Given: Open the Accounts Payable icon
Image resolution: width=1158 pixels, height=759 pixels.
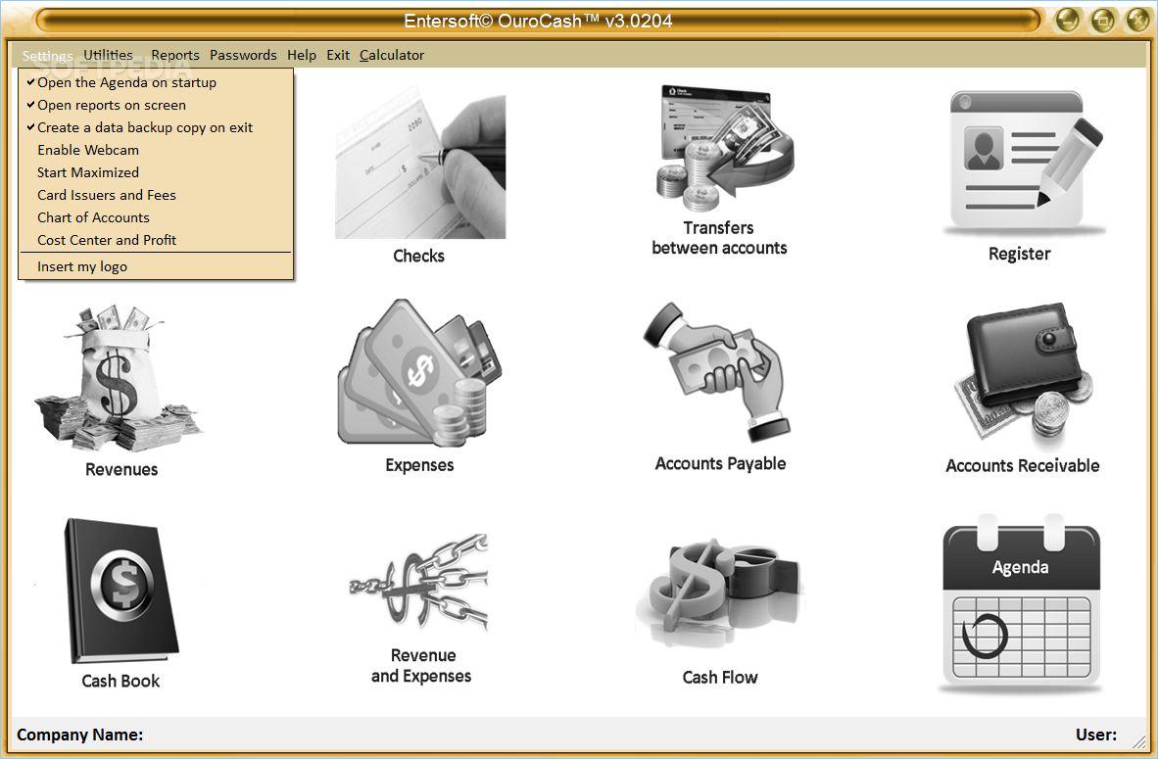Looking at the screenshot, I should [x=717, y=371].
